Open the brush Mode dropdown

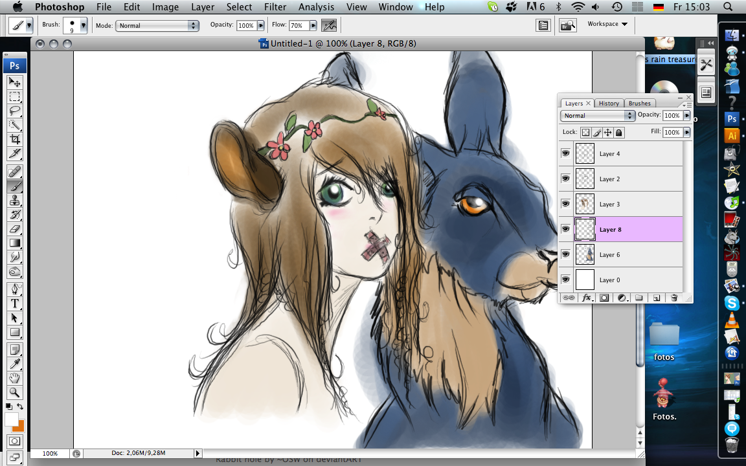tap(157, 26)
